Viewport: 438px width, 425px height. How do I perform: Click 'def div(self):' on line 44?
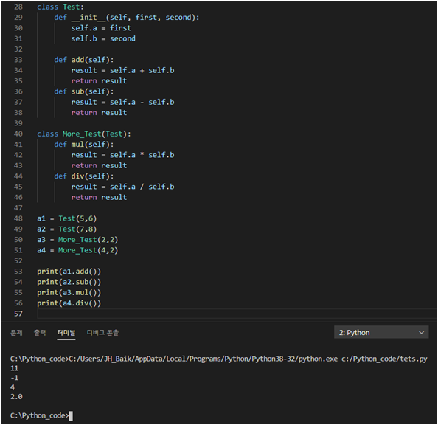click(84, 176)
